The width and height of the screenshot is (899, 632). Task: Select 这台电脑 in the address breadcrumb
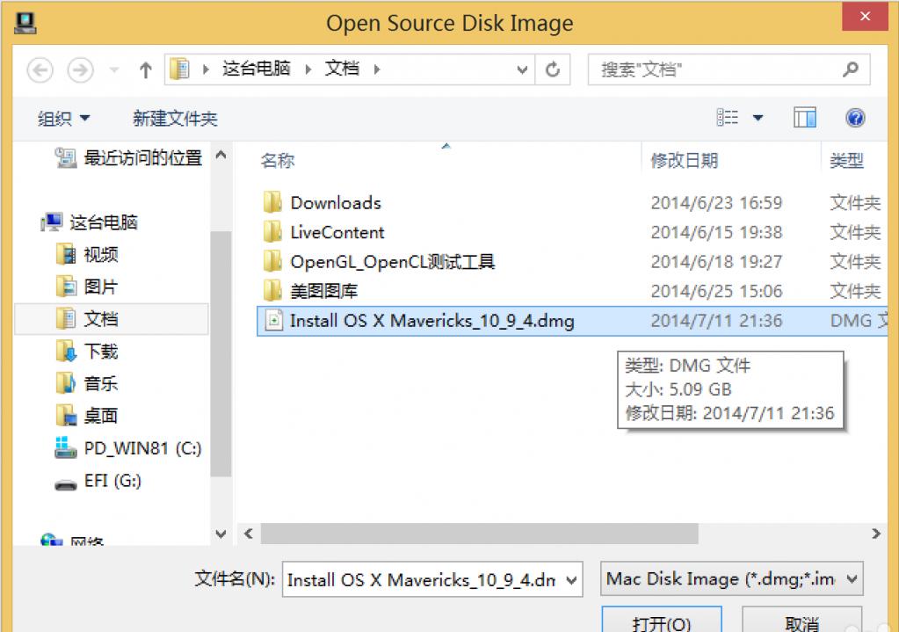click(x=257, y=69)
